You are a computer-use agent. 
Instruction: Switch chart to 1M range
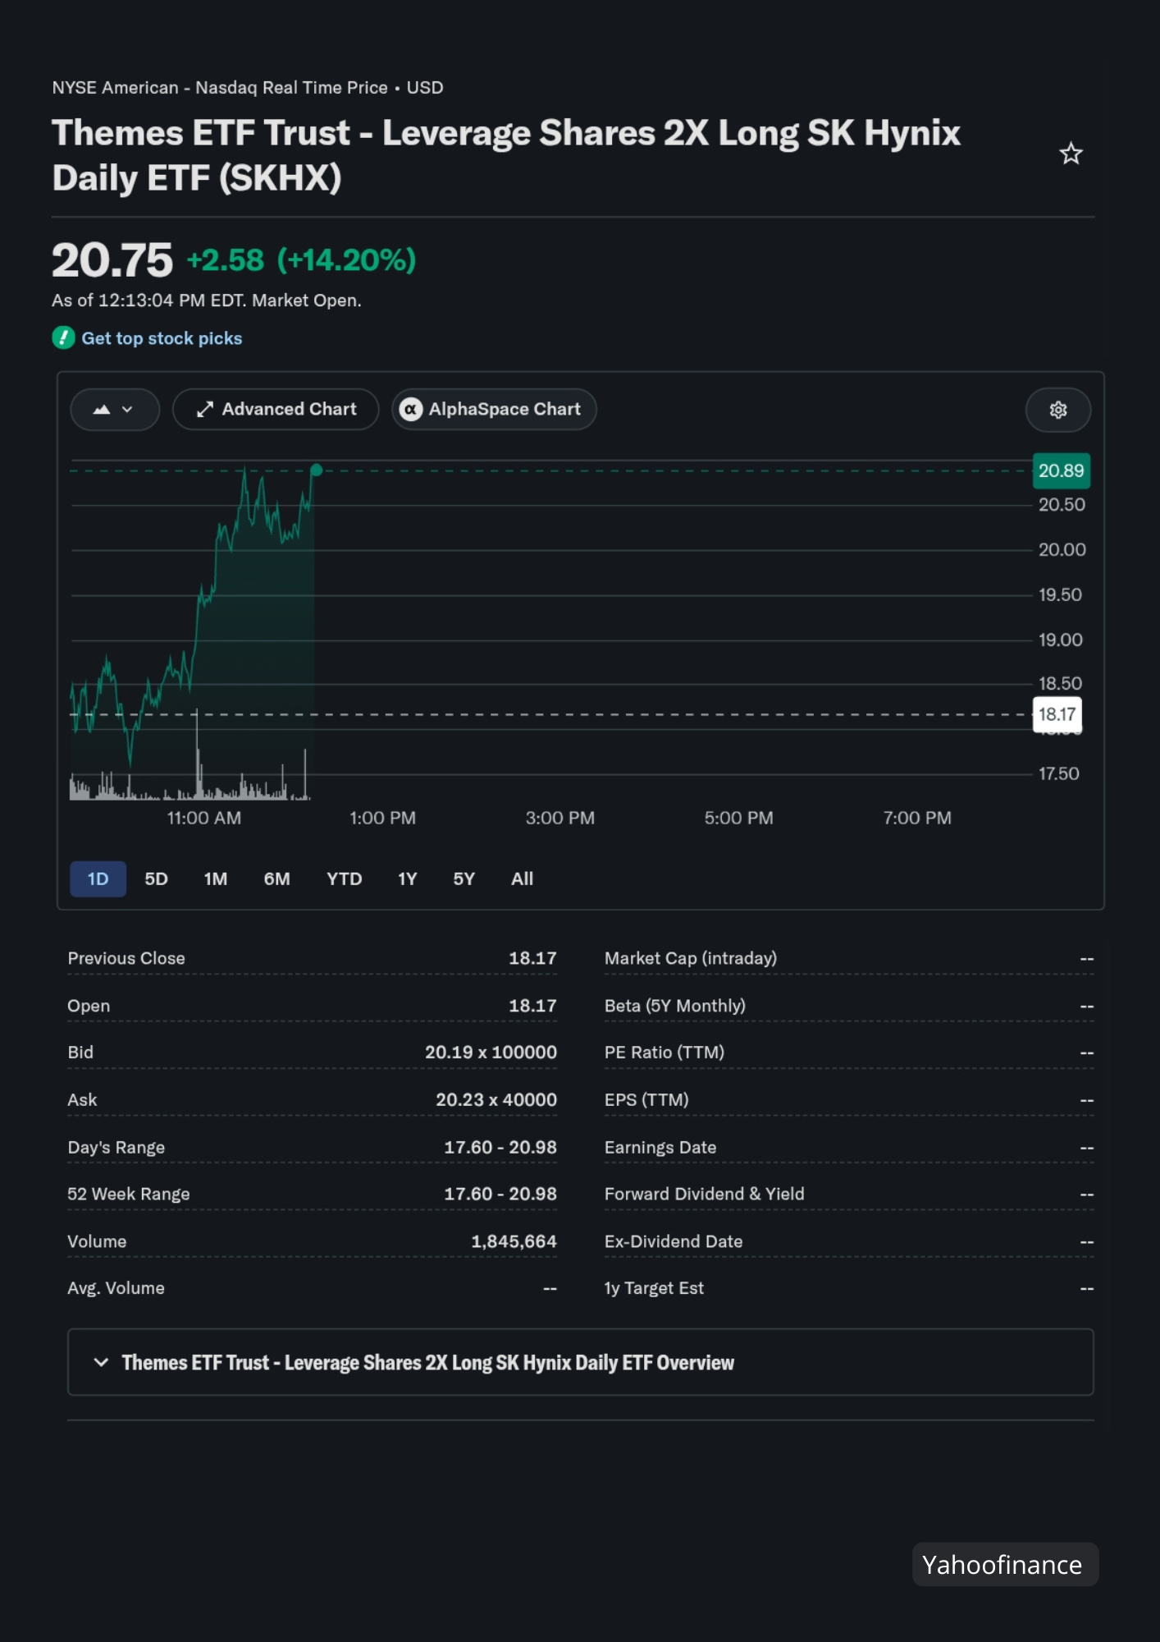(215, 878)
